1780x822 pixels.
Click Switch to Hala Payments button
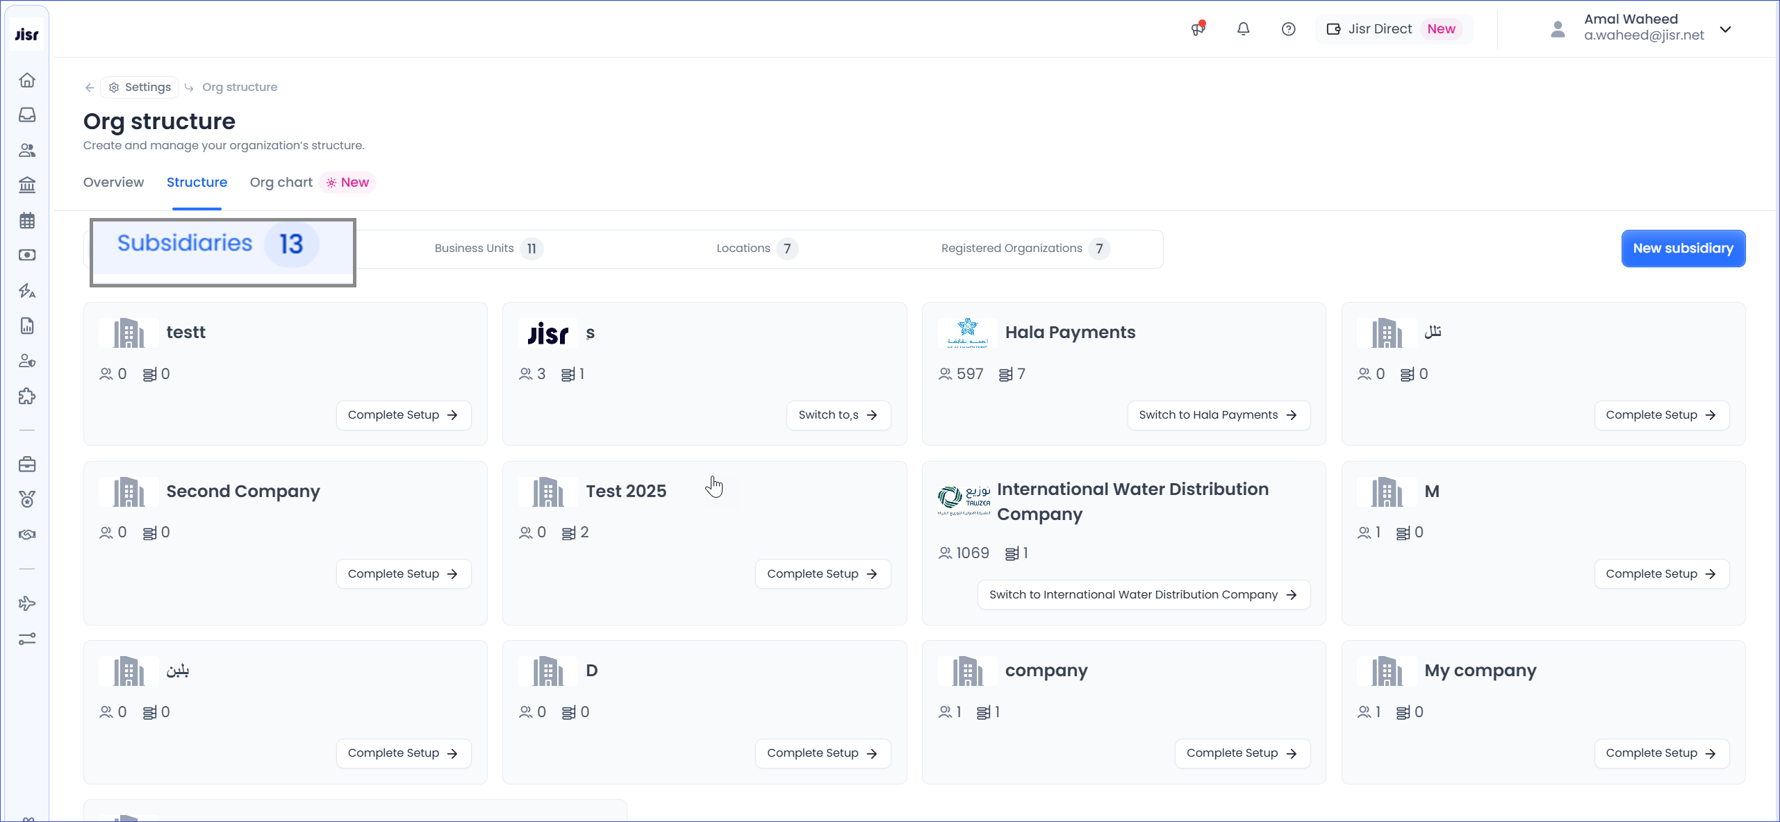click(x=1217, y=415)
